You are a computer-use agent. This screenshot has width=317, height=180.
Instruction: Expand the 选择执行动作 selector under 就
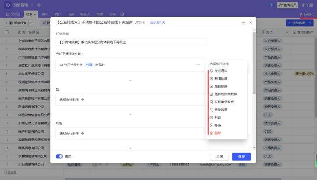click(130, 100)
